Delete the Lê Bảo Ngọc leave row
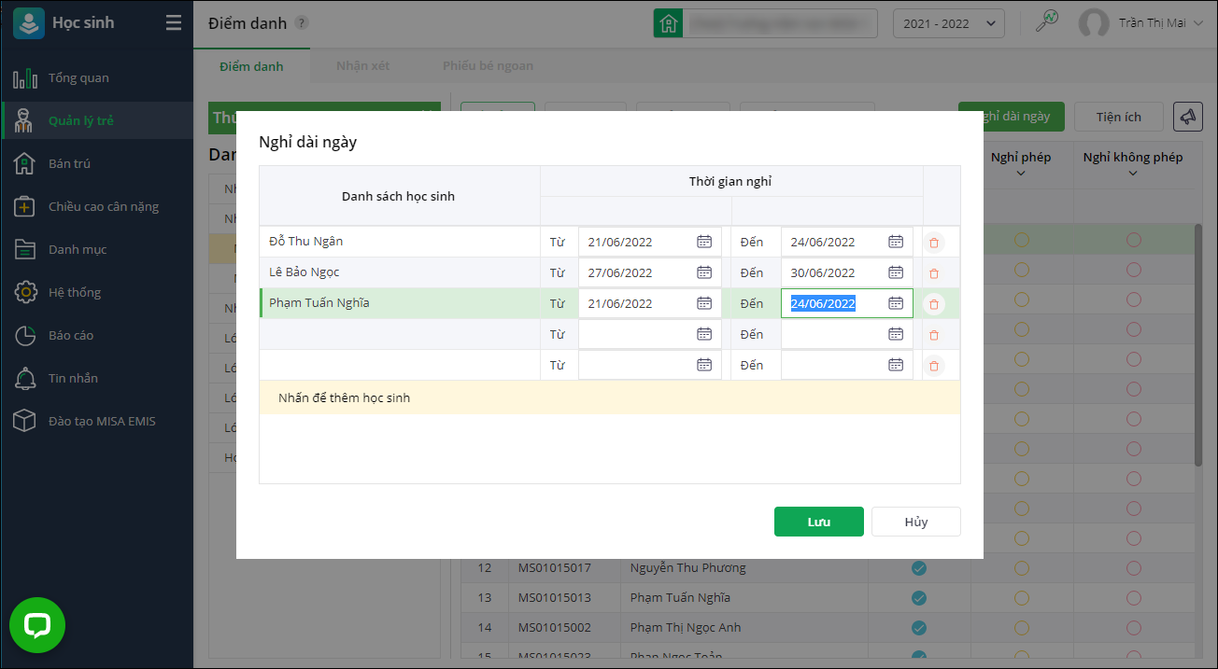 [x=934, y=273]
